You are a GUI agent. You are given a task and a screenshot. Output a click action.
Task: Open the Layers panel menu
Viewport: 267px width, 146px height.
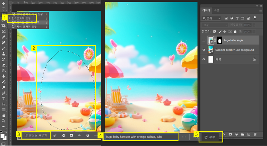click(x=260, y=11)
